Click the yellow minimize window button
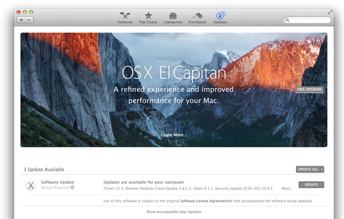The height and width of the screenshot is (219, 344). pyautogui.click(x=25, y=12)
